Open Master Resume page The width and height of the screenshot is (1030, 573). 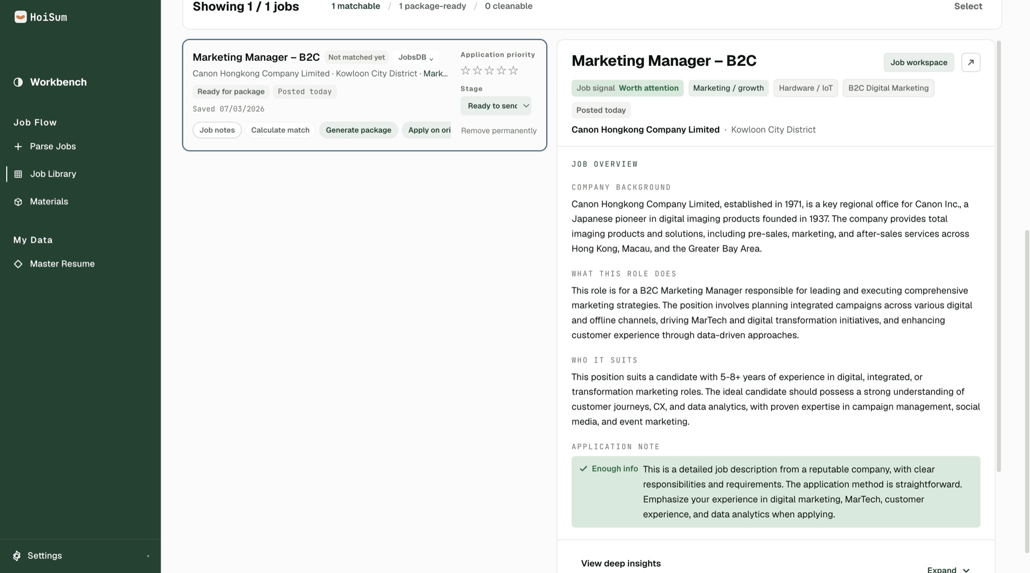tap(62, 264)
